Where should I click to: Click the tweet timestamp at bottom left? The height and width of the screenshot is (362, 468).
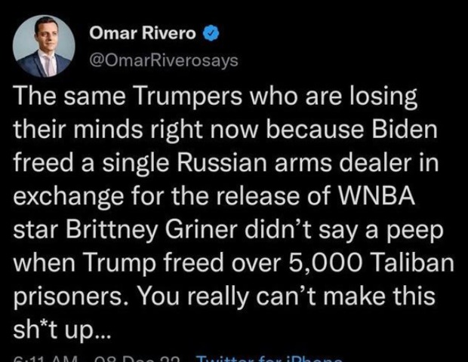tap(46, 359)
